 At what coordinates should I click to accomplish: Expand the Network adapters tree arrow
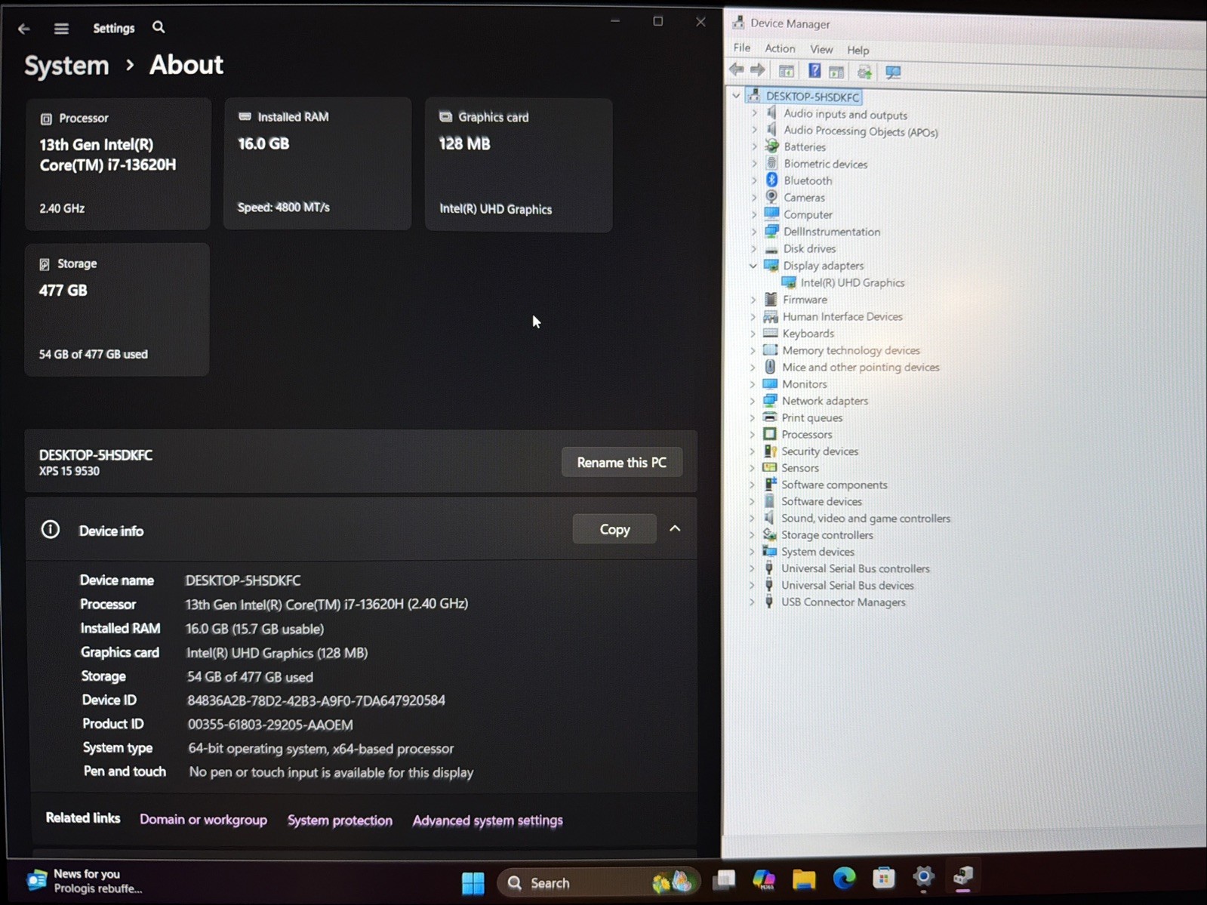click(752, 400)
